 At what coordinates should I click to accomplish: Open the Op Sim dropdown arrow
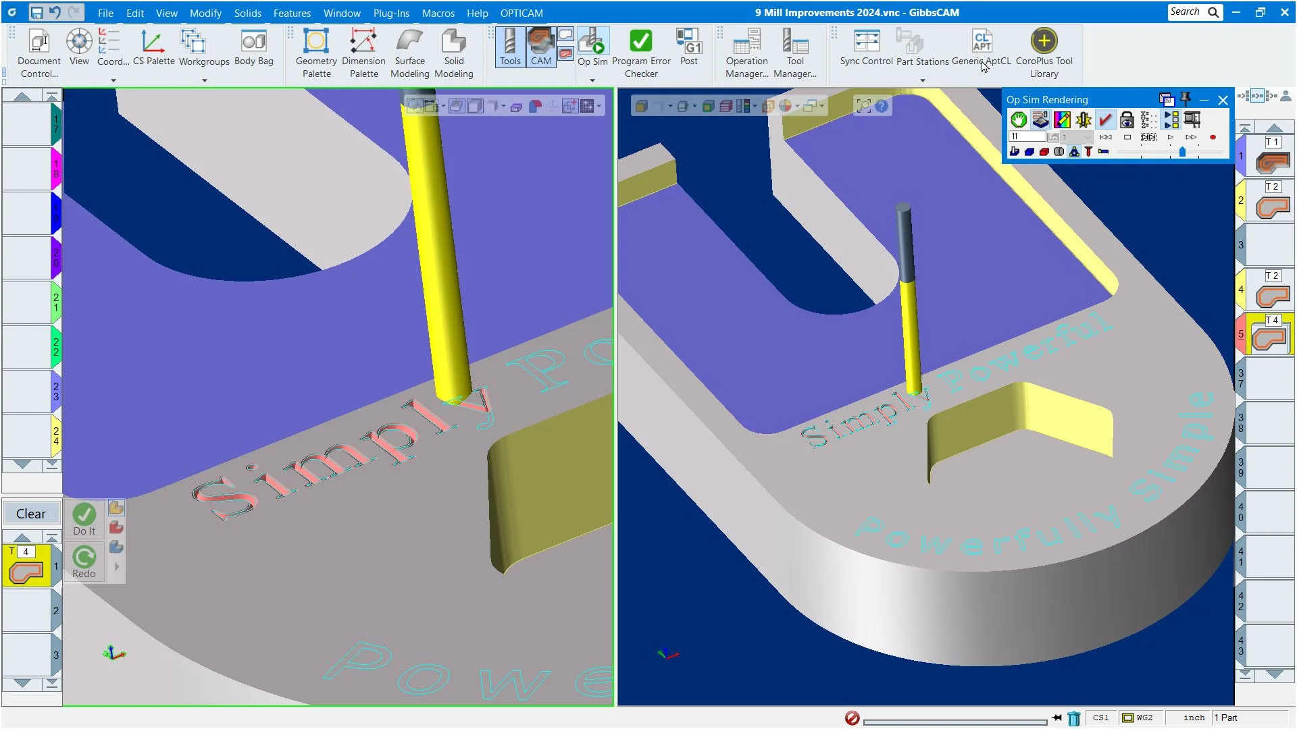point(592,79)
